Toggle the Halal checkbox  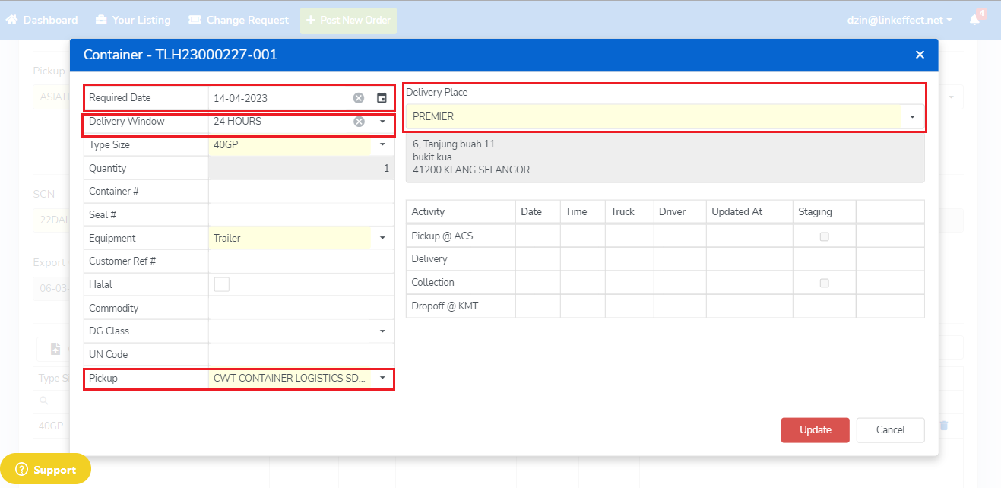222,284
